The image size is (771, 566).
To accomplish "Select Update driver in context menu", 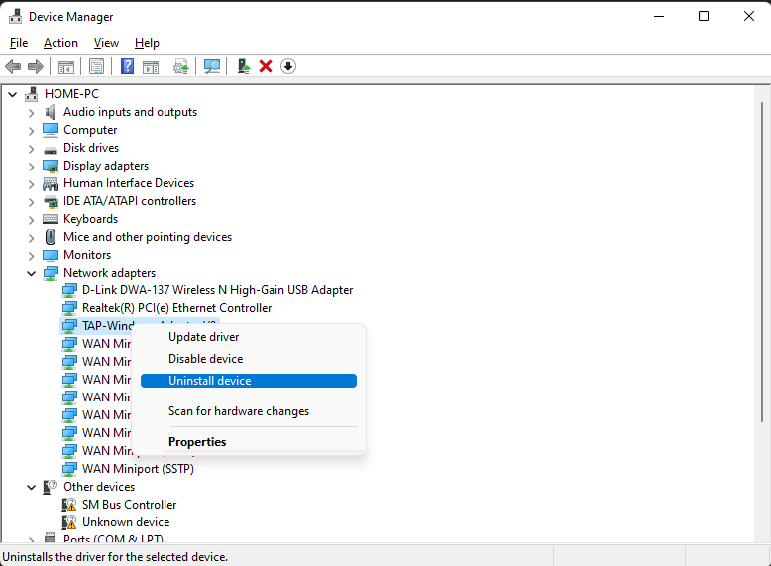I will (203, 337).
